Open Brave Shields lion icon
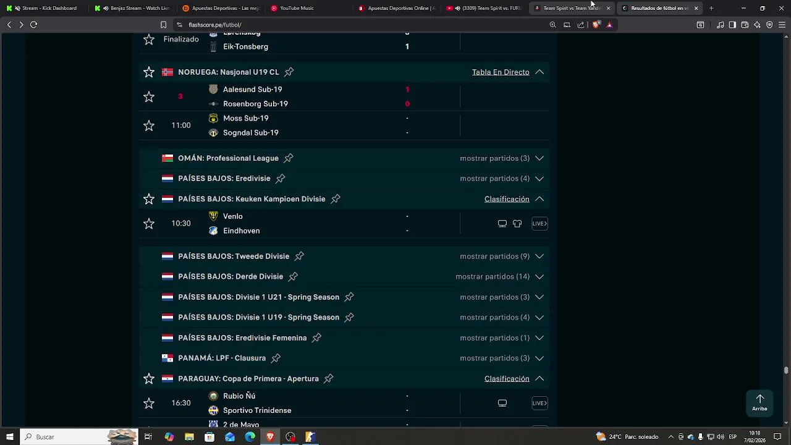791x445 pixels. pyautogui.click(x=596, y=25)
